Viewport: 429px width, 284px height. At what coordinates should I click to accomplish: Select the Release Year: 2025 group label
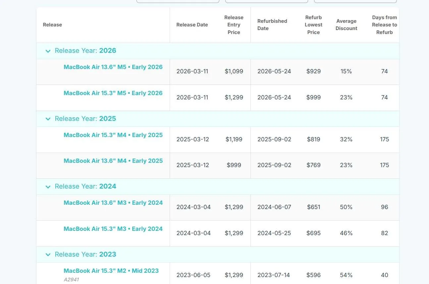[x=85, y=119]
